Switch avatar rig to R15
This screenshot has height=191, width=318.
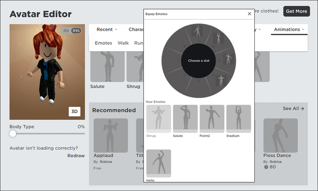76,31
